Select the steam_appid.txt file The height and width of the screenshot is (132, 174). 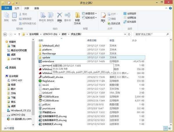[x=51, y=89]
